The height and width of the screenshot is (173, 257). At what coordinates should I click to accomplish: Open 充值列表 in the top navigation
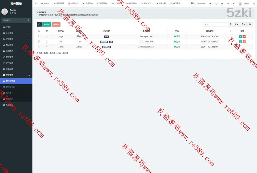[88, 4]
